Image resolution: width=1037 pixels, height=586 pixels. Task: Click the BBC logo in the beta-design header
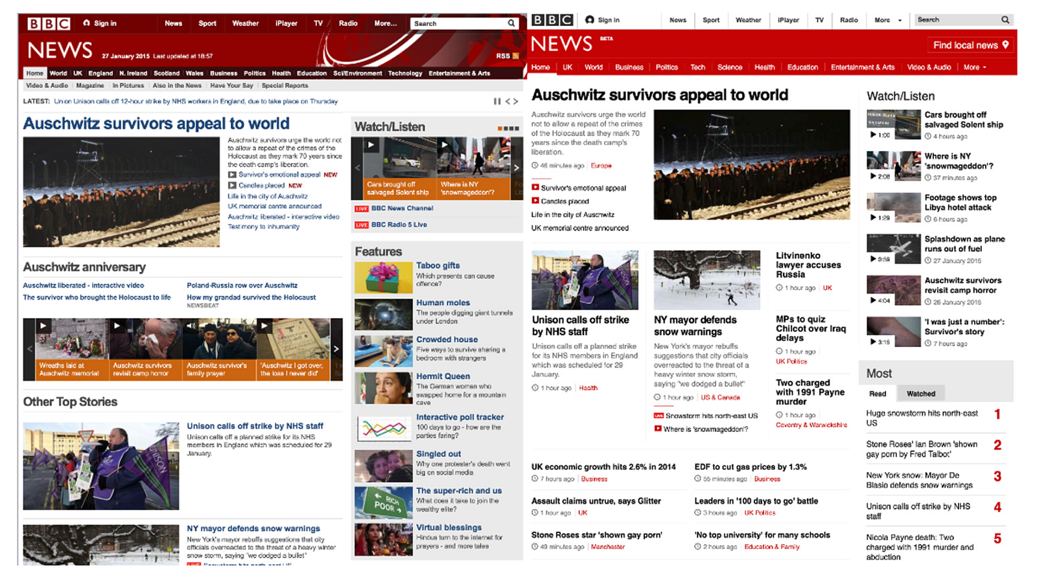click(x=552, y=20)
